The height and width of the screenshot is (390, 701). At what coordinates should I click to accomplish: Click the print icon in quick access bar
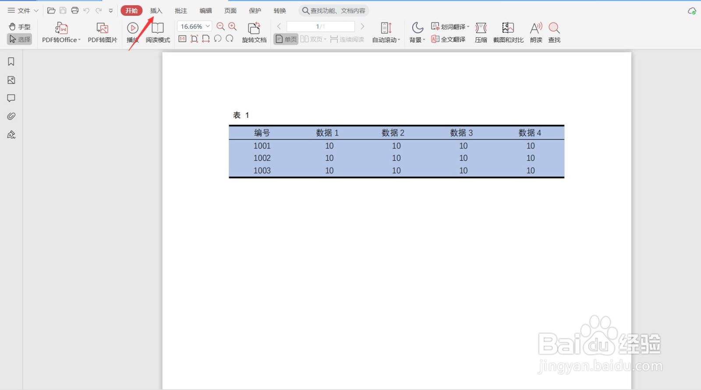coord(75,11)
